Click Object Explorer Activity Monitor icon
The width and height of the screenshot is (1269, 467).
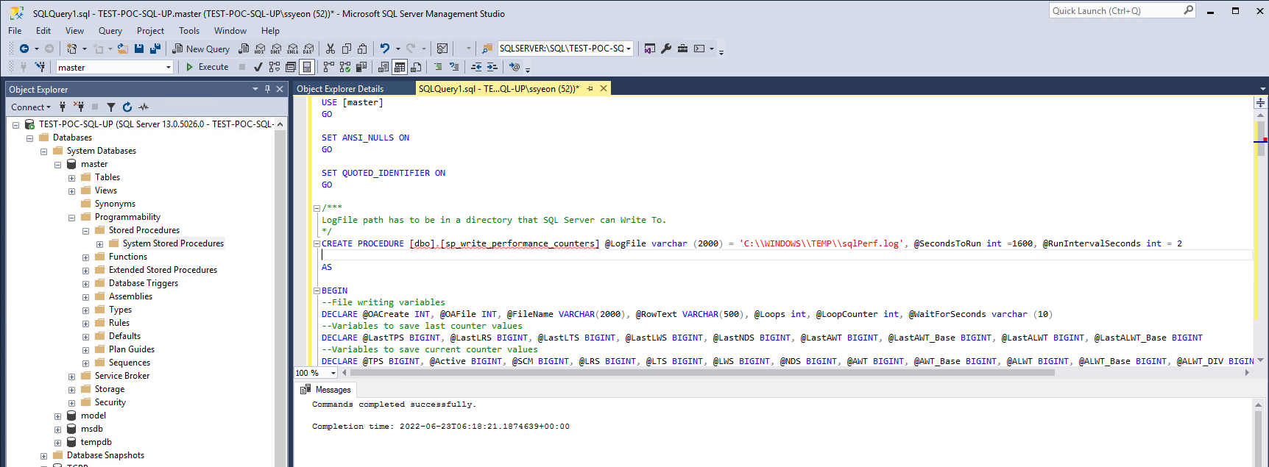144,107
